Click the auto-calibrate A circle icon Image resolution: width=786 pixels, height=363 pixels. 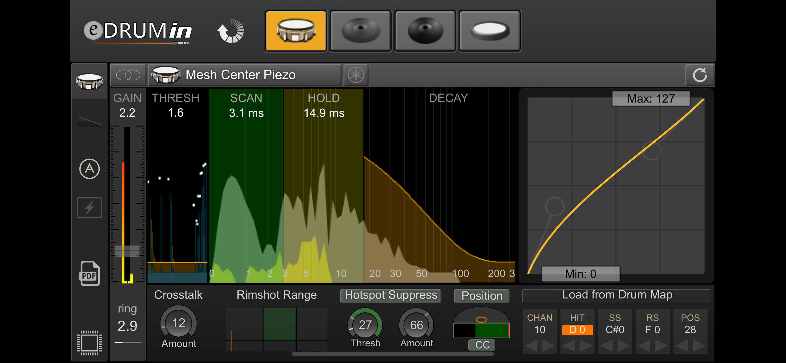(x=89, y=169)
